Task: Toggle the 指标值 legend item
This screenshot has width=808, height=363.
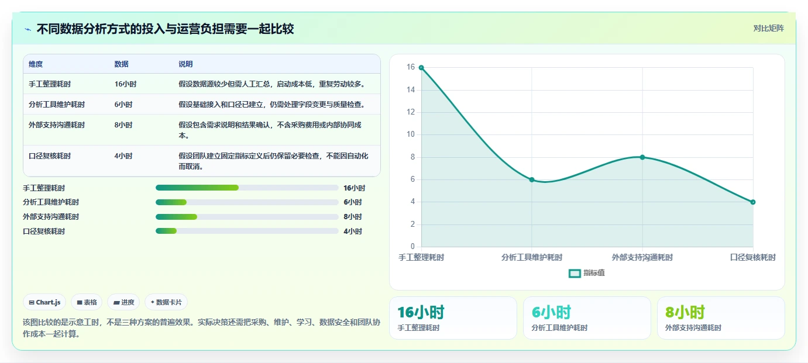Action: point(587,273)
